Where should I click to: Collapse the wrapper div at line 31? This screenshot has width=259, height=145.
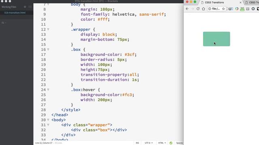tap(48, 125)
